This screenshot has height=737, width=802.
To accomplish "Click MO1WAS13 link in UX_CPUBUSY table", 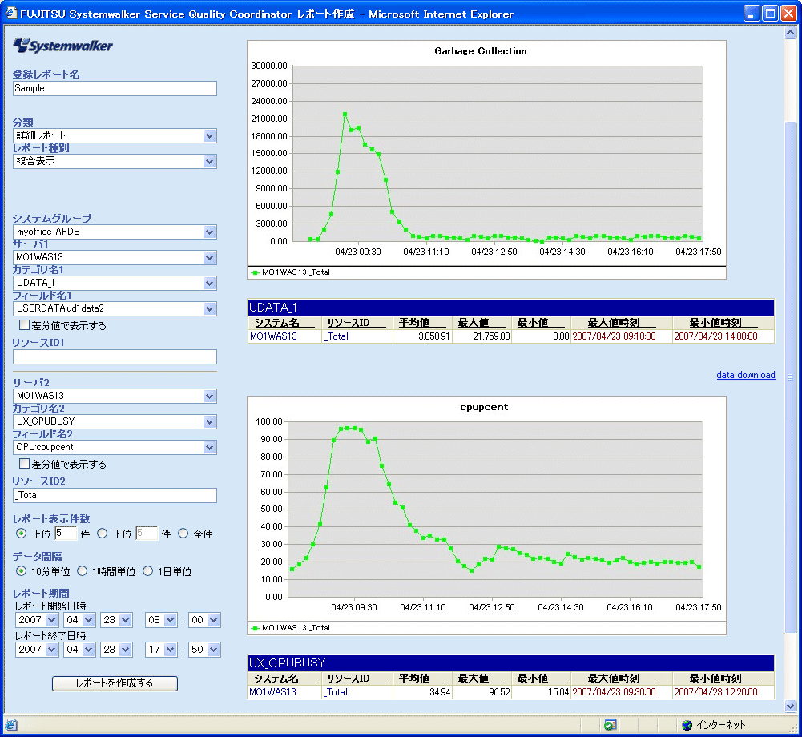I will [x=273, y=692].
